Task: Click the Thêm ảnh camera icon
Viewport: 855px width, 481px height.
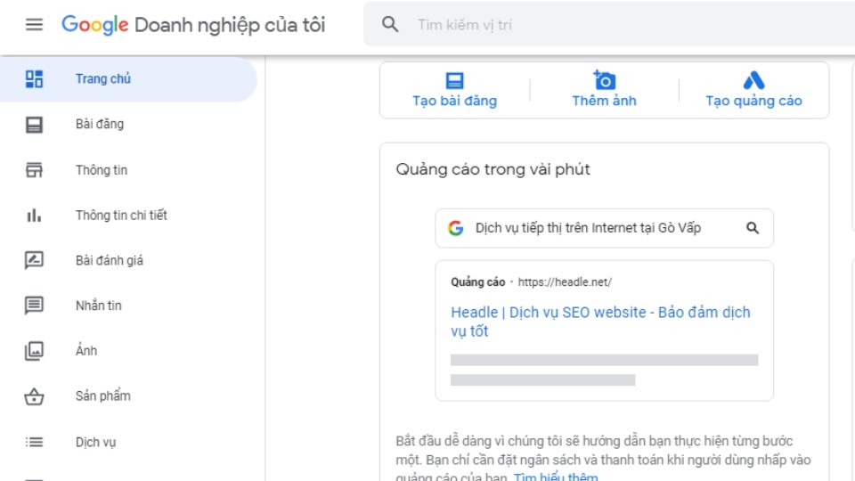Action: tap(604, 80)
